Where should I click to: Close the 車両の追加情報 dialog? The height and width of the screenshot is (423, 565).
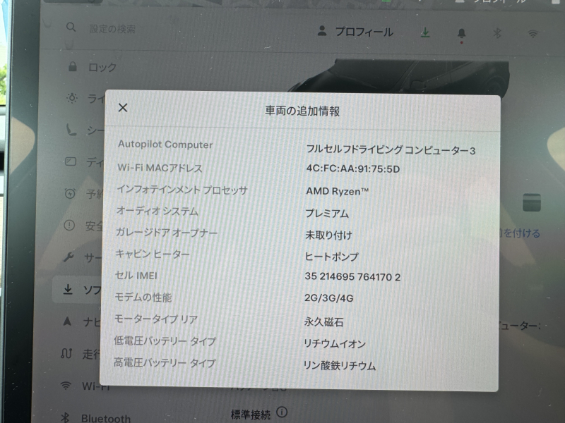pos(123,108)
